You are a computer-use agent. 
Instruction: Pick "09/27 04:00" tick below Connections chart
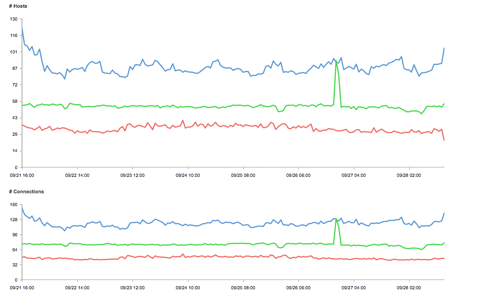(353, 288)
